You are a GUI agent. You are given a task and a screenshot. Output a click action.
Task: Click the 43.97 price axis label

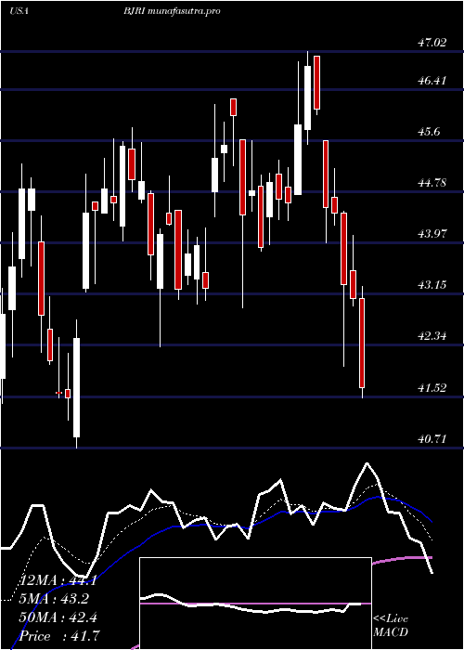coord(432,234)
